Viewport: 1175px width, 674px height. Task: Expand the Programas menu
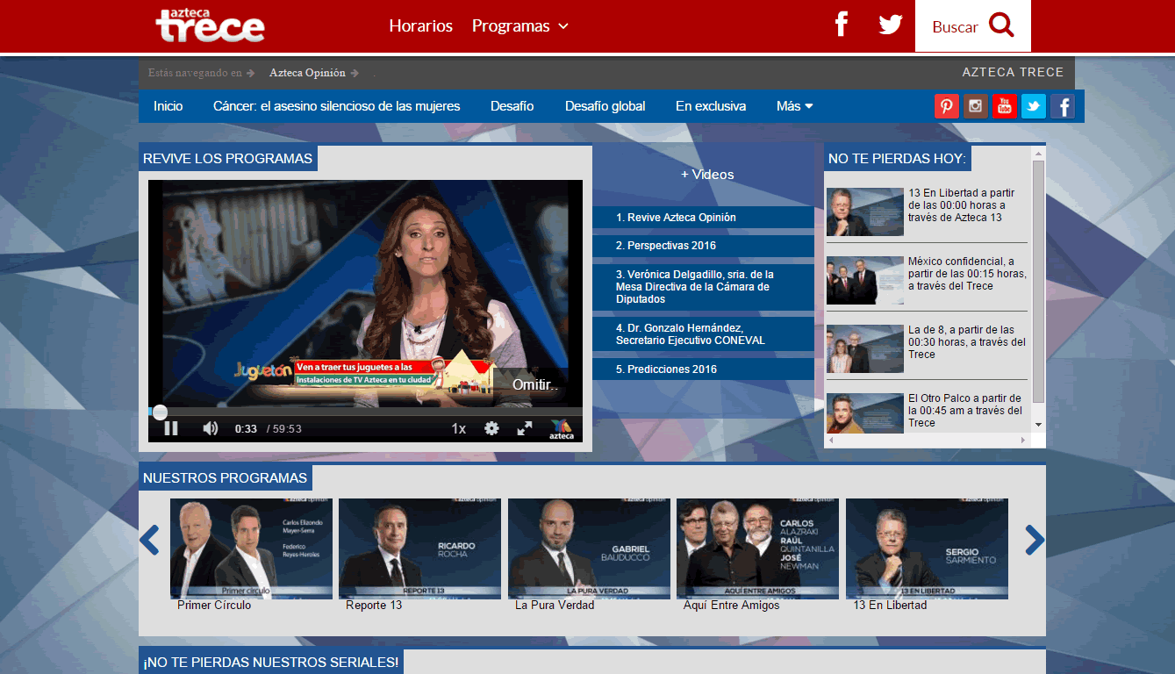pyautogui.click(x=520, y=25)
